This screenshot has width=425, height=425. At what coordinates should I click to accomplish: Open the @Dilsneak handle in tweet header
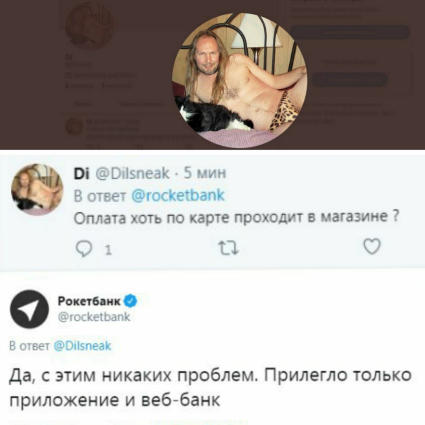click(x=133, y=173)
